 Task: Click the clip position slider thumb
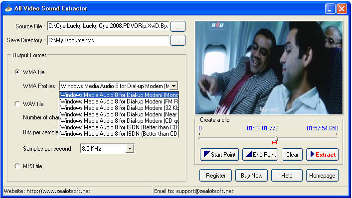(277, 138)
